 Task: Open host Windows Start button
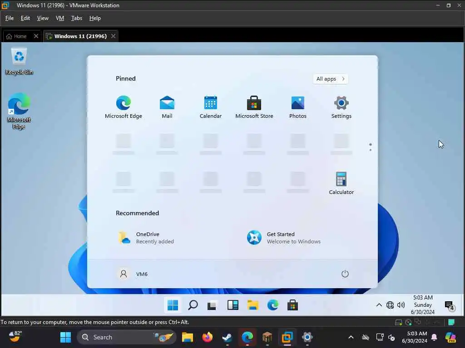[65, 337]
